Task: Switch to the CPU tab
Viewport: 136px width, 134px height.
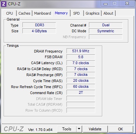Action: (10, 13)
